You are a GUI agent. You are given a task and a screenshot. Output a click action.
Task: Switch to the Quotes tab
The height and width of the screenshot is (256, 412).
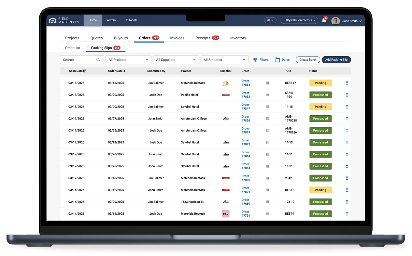click(97, 38)
